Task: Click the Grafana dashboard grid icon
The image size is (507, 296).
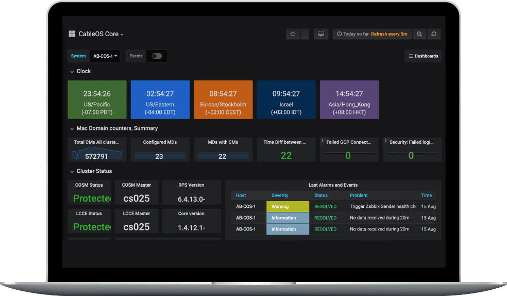Action: [x=72, y=34]
